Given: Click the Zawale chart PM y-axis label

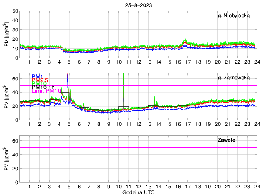Looking at the screenshot, I should (x=6, y=159).
